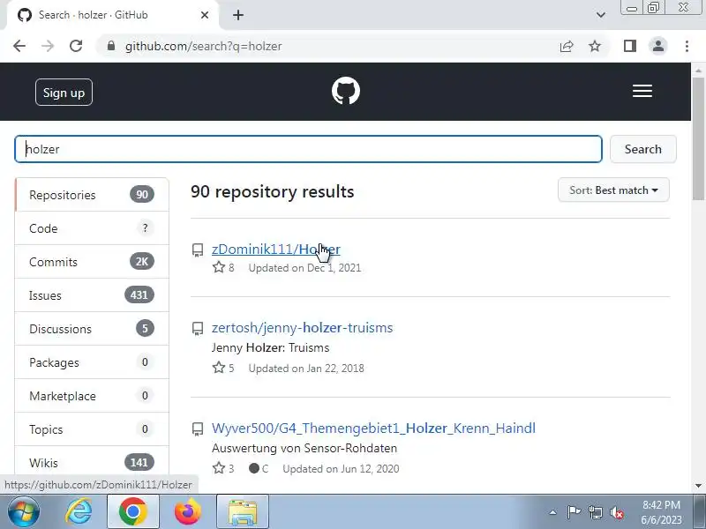This screenshot has height=529, width=706.
Task: Click the Search button
Action: (x=643, y=149)
